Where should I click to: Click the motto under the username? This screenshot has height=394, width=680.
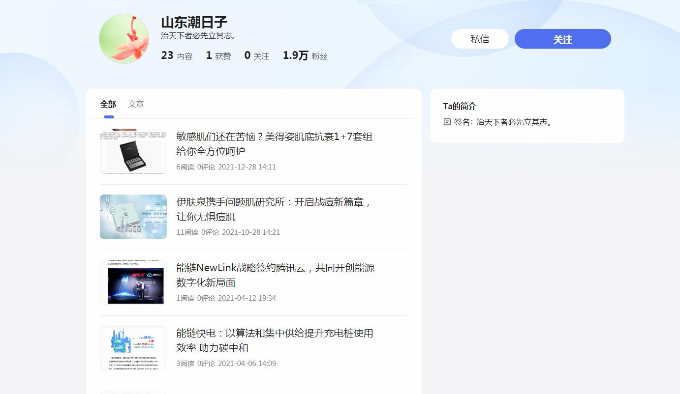pos(199,36)
